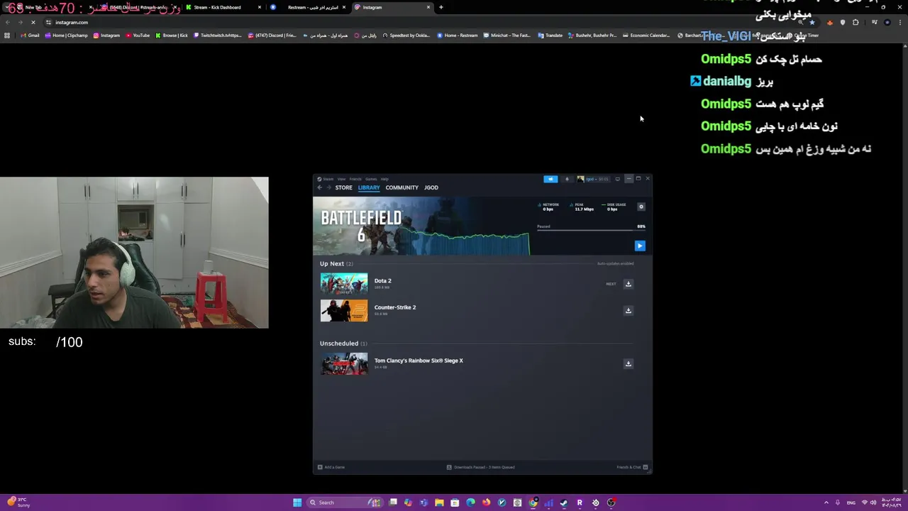Screen dimensions: 908x511
Task: Open the YouTube bookmark
Action: click(x=137, y=35)
